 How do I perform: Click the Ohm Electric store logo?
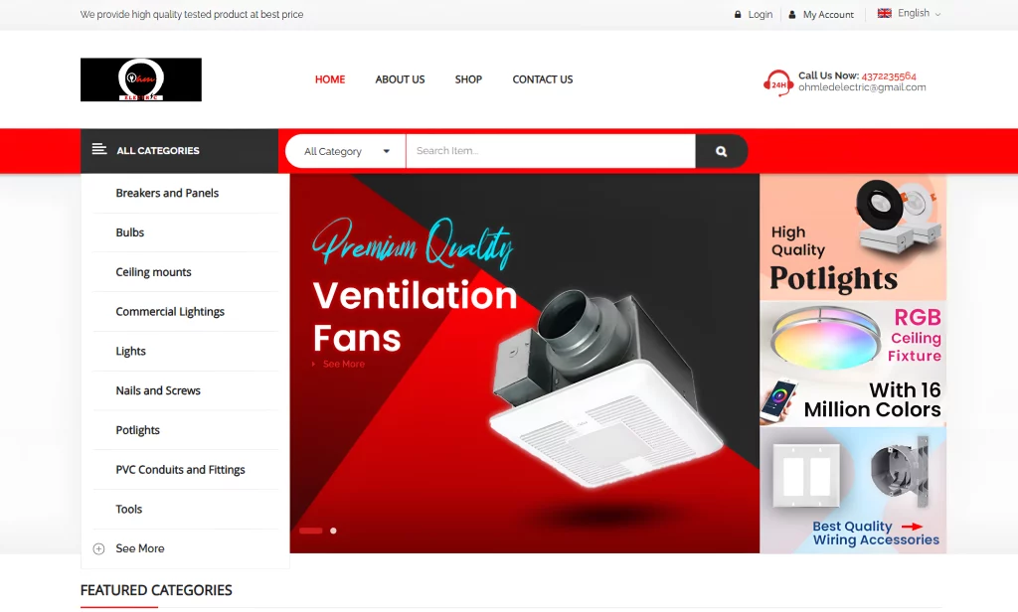141,79
